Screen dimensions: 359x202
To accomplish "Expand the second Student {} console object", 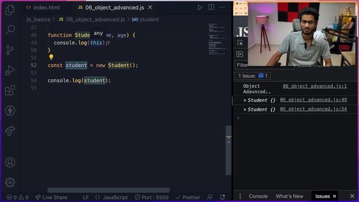I will [245, 109].
